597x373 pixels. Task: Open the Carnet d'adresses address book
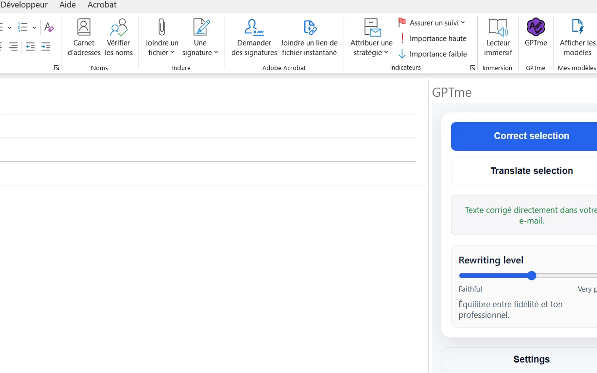coord(84,37)
